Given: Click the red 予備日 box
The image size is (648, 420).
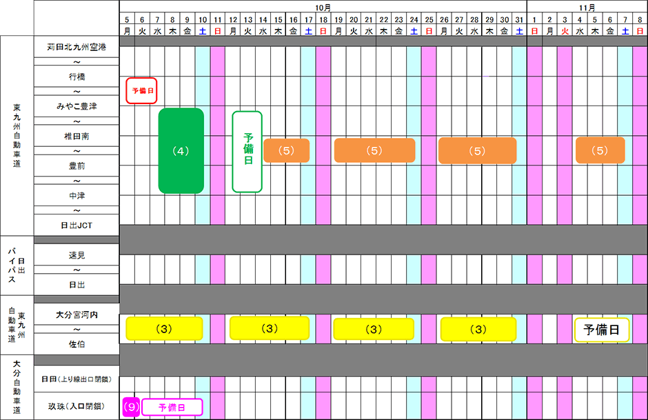Looking at the screenshot, I should tap(141, 90).
